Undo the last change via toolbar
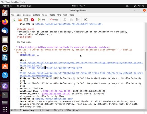The width and height of the screenshot is (147, 114). [54, 20]
